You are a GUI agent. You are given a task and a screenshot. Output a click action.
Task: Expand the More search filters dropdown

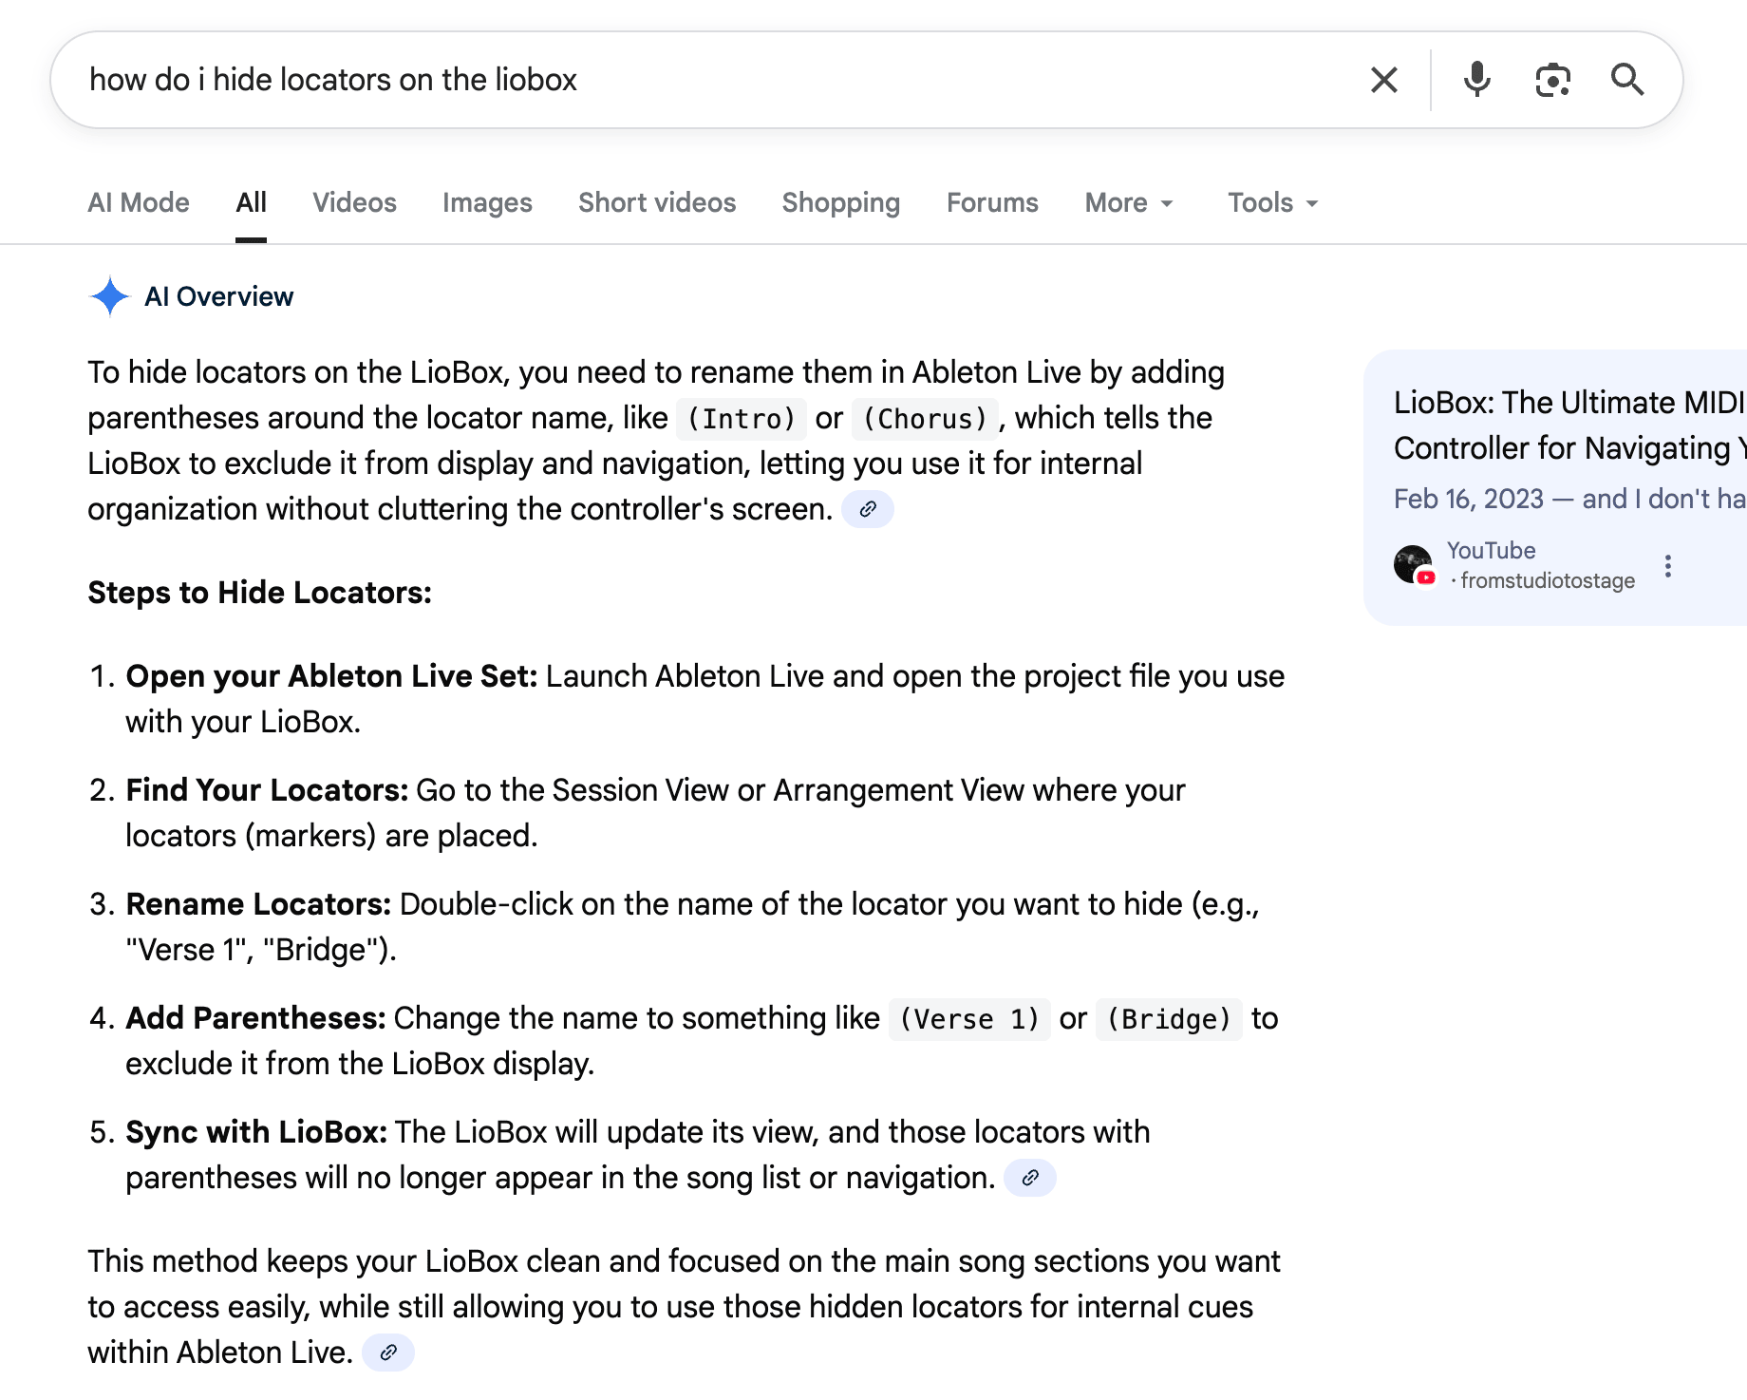pos(1129,203)
